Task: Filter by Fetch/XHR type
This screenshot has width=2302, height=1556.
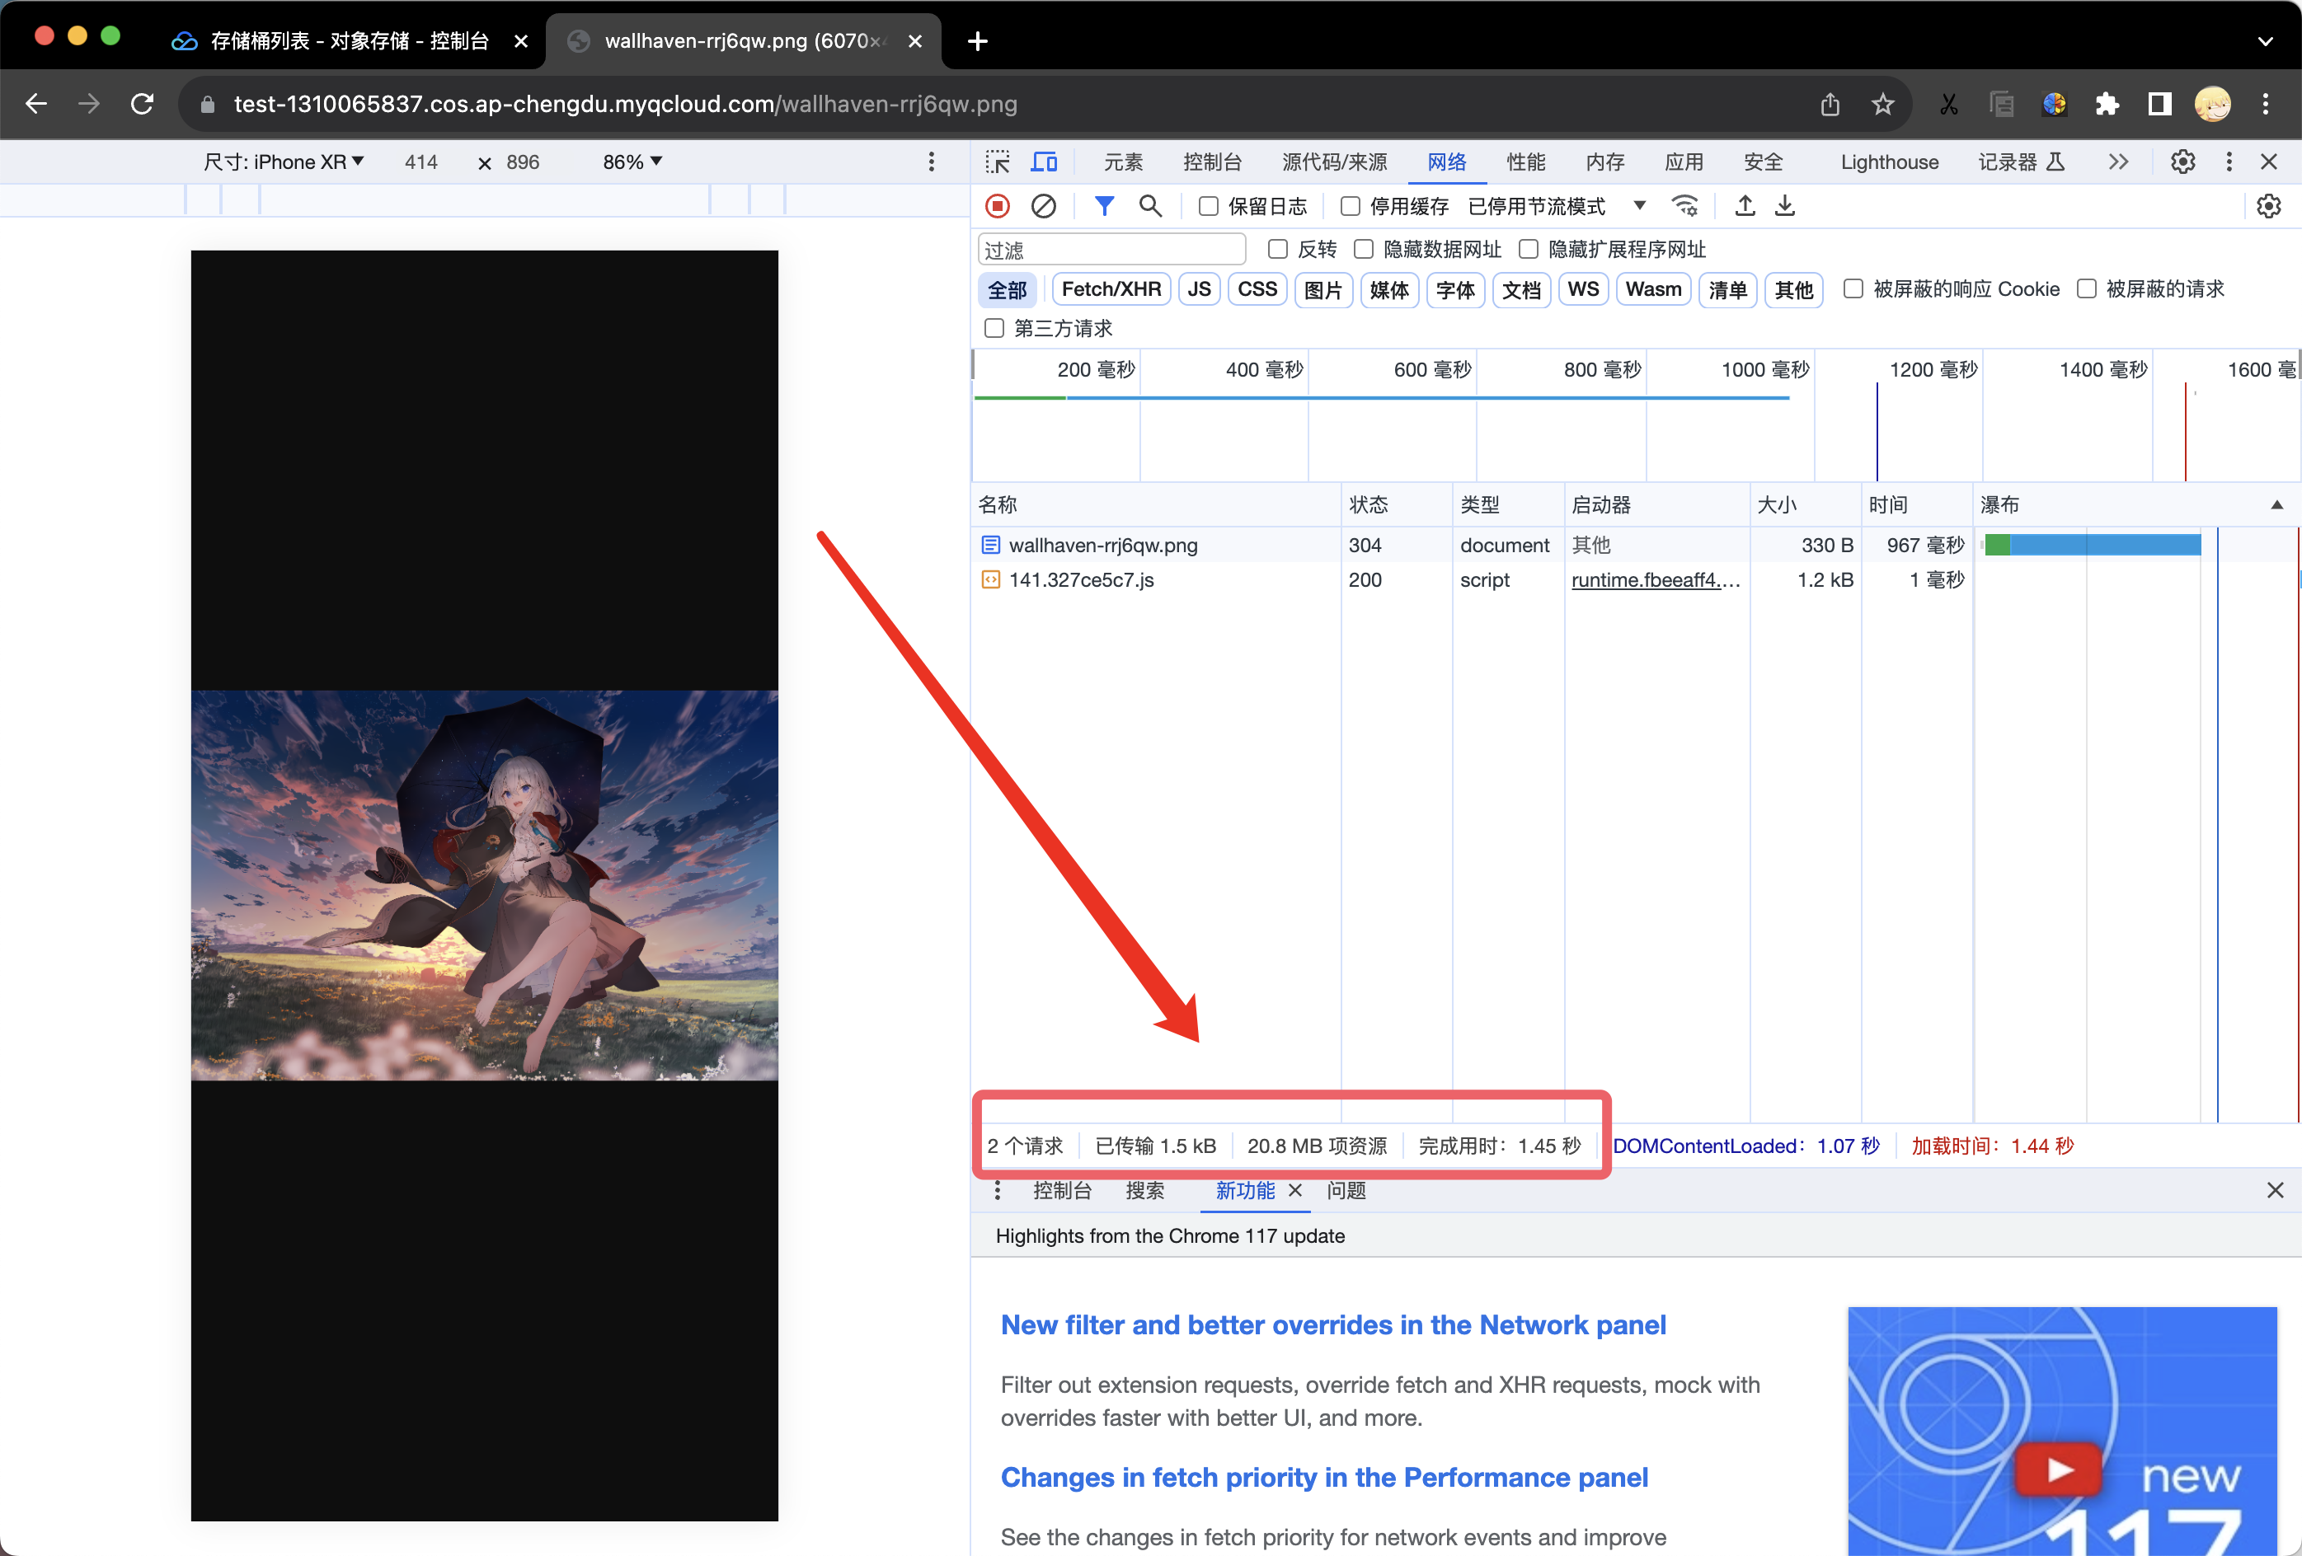Action: [x=1111, y=289]
